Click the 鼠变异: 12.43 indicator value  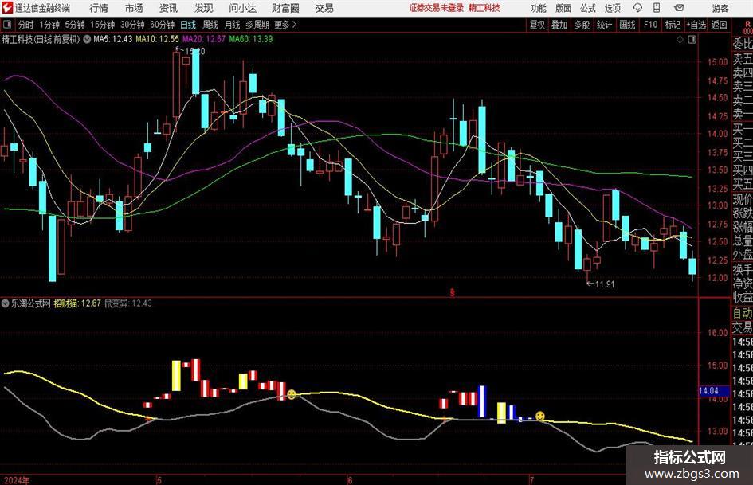click(128, 303)
